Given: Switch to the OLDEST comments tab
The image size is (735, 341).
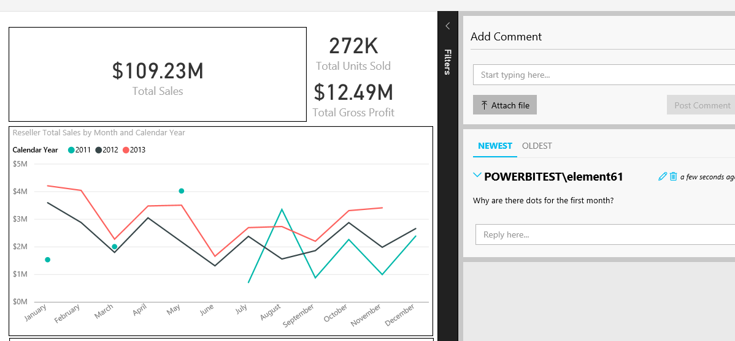Looking at the screenshot, I should [x=537, y=146].
